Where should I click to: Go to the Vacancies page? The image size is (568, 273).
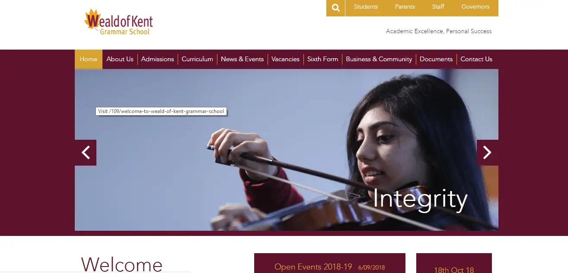(285, 59)
